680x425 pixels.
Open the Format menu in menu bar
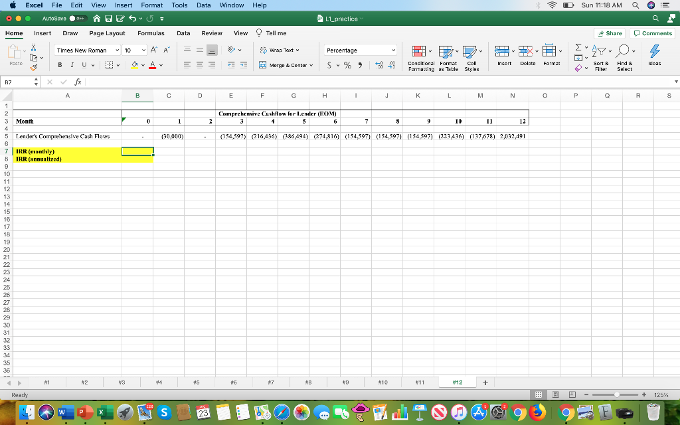click(152, 5)
